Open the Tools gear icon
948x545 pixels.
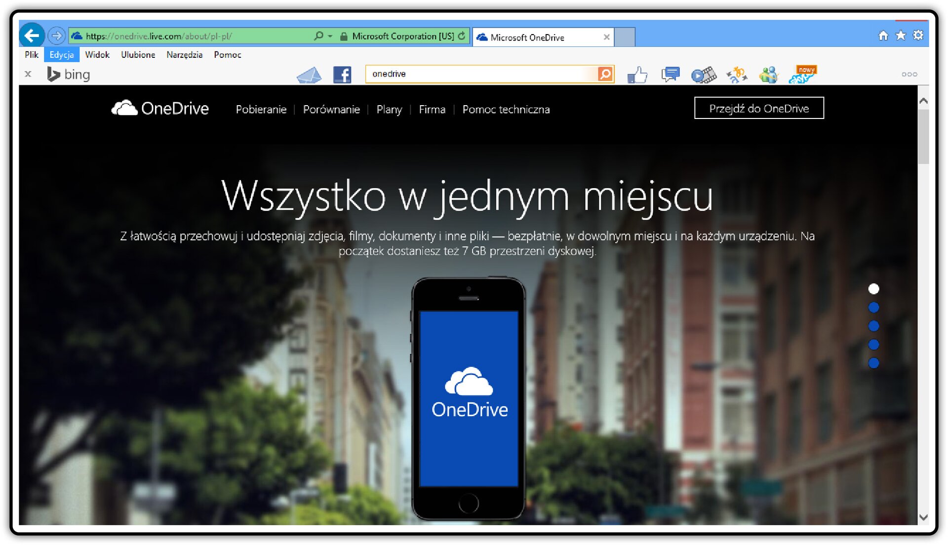(918, 35)
